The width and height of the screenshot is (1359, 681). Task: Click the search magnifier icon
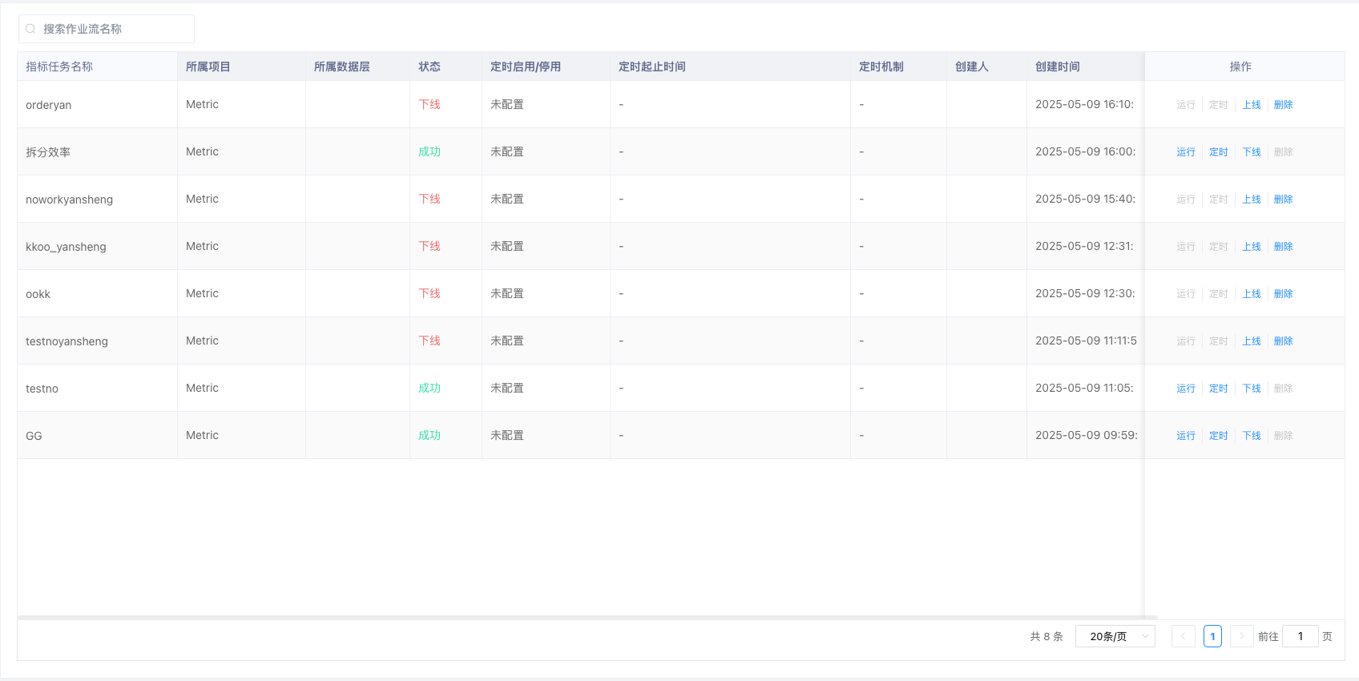(30, 29)
